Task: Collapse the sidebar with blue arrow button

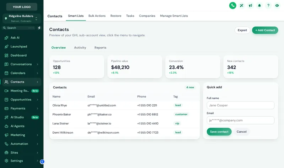Action: coord(42,162)
